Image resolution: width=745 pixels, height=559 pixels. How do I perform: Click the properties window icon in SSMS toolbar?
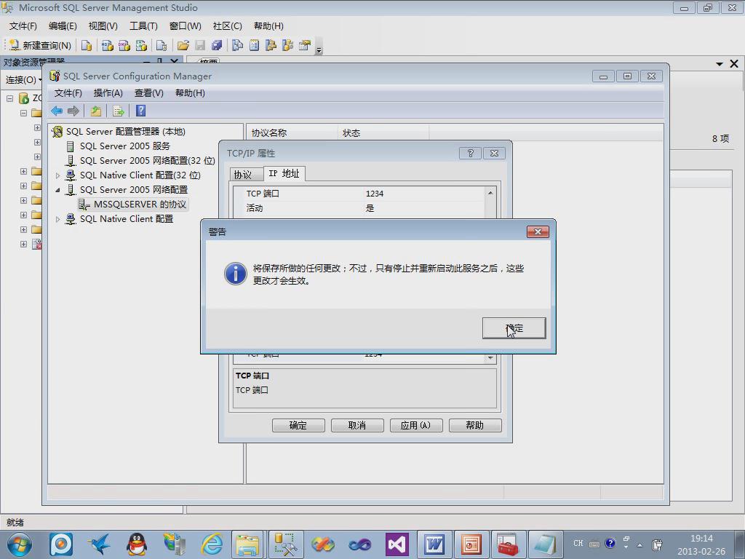[x=305, y=45]
